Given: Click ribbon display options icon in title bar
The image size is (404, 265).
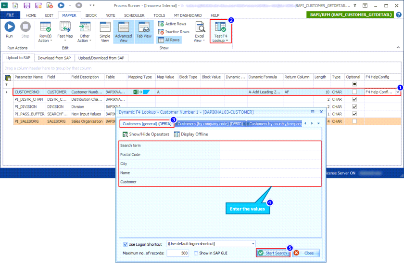Looking at the screenshot, I should [x=365, y=5].
